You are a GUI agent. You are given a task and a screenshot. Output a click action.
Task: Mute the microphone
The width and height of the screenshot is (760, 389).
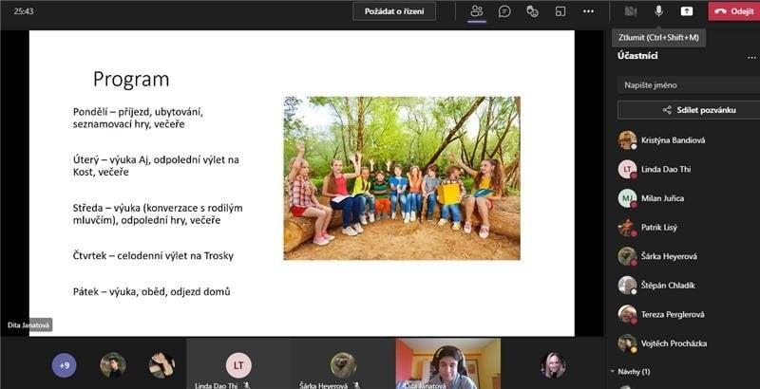click(658, 11)
